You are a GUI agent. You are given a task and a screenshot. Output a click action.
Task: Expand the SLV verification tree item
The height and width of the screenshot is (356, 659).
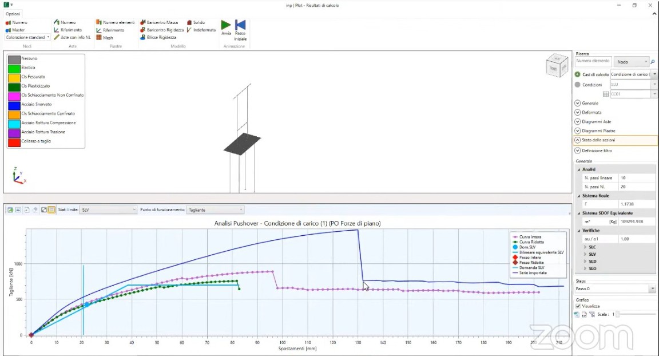click(585, 254)
